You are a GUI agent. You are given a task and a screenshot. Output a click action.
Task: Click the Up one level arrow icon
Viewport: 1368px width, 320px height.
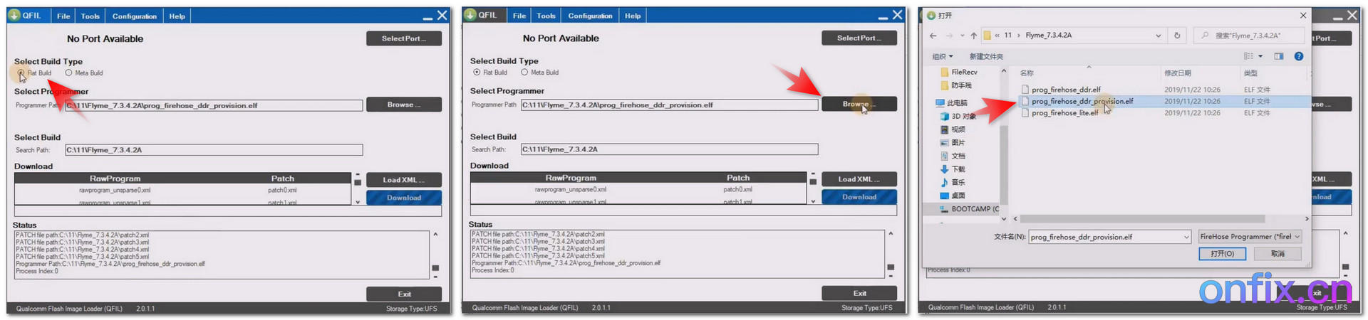(973, 36)
